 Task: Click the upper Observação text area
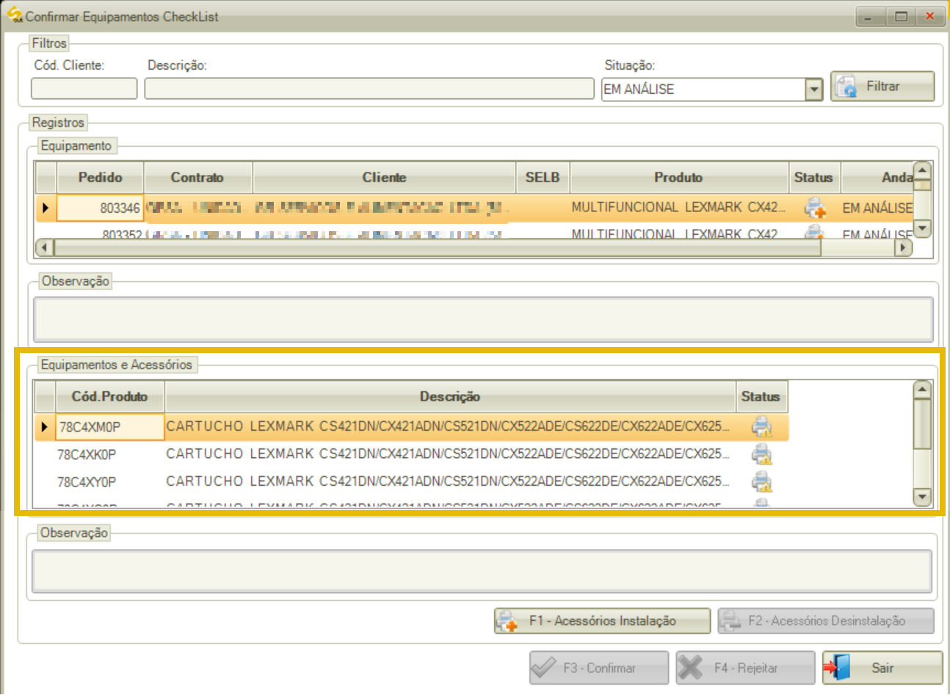[483, 319]
